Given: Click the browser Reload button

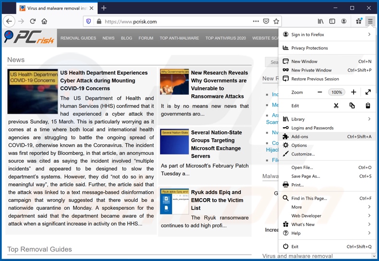Looking at the screenshot, I should click(x=33, y=22).
